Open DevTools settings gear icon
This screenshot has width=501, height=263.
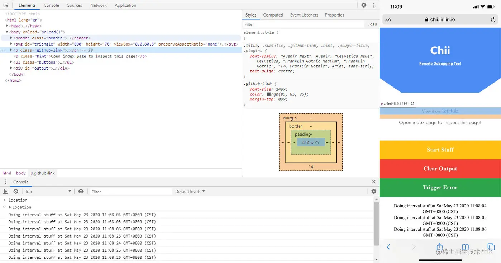[x=364, y=5]
